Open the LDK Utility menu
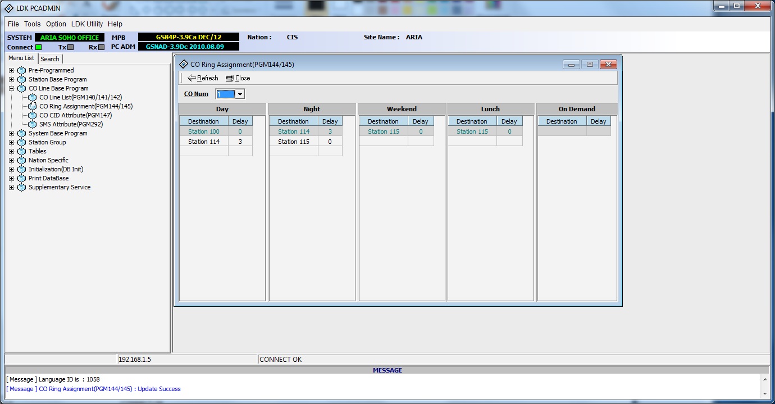 point(87,24)
